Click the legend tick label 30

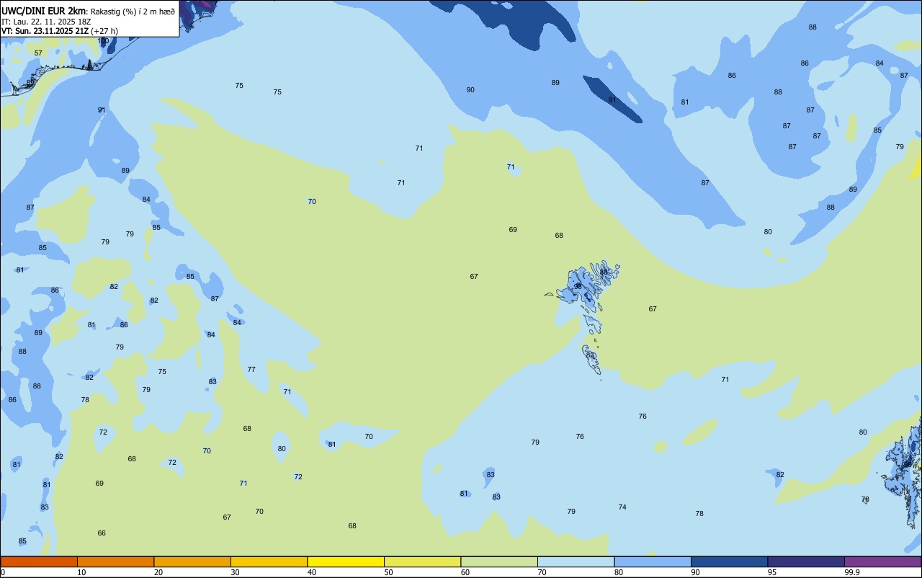pos(235,572)
